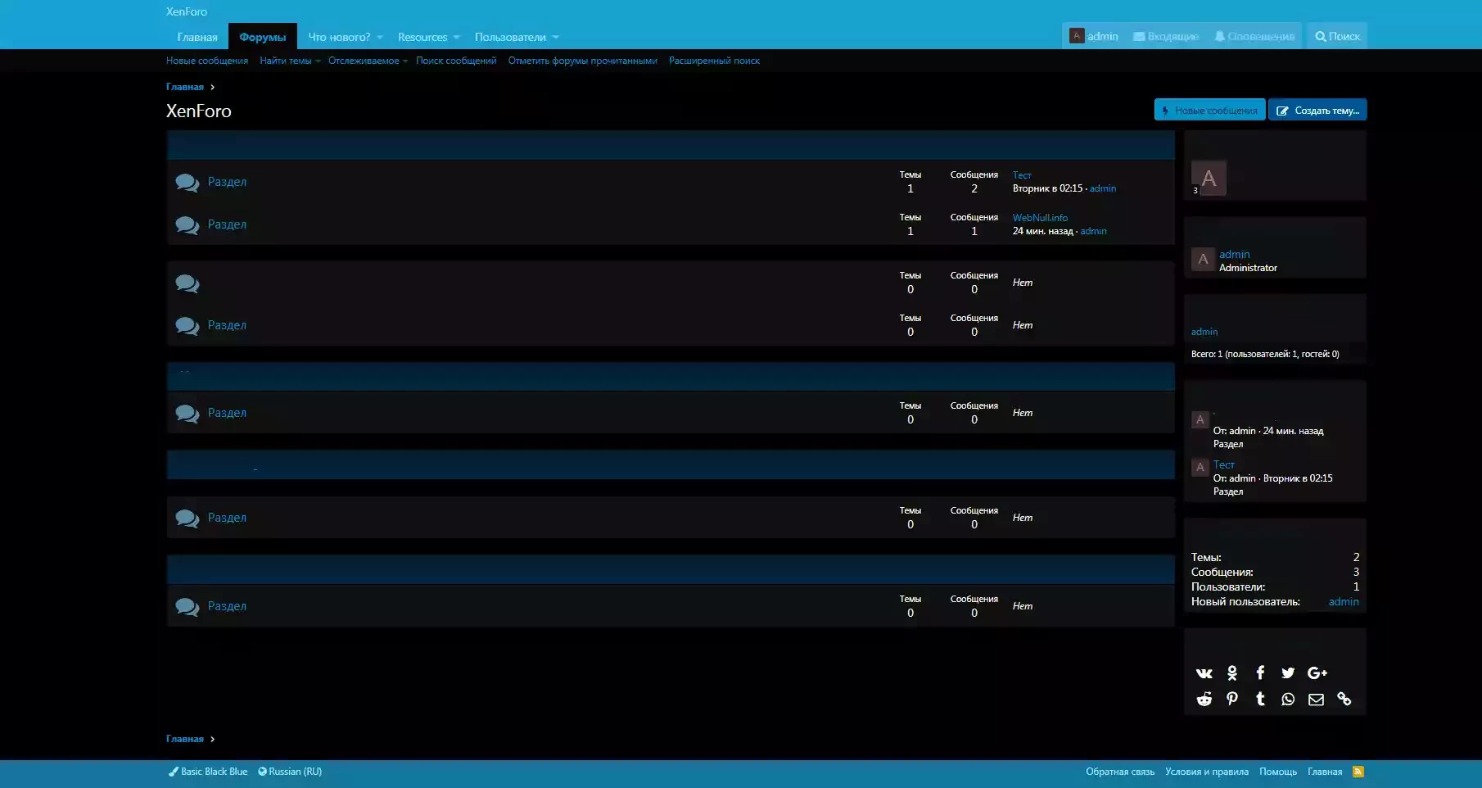This screenshot has width=1482, height=788.
Task: Open the Что нового? navigation tab
Action: pos(339,37)
